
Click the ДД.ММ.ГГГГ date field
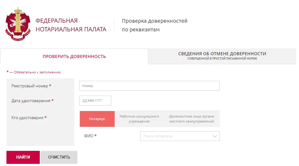pyautogui.click(x=95, y=101)
